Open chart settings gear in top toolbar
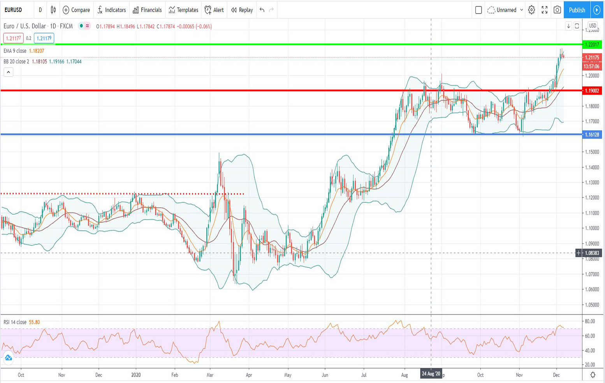605x383 pixels. (x=531, y=10)
